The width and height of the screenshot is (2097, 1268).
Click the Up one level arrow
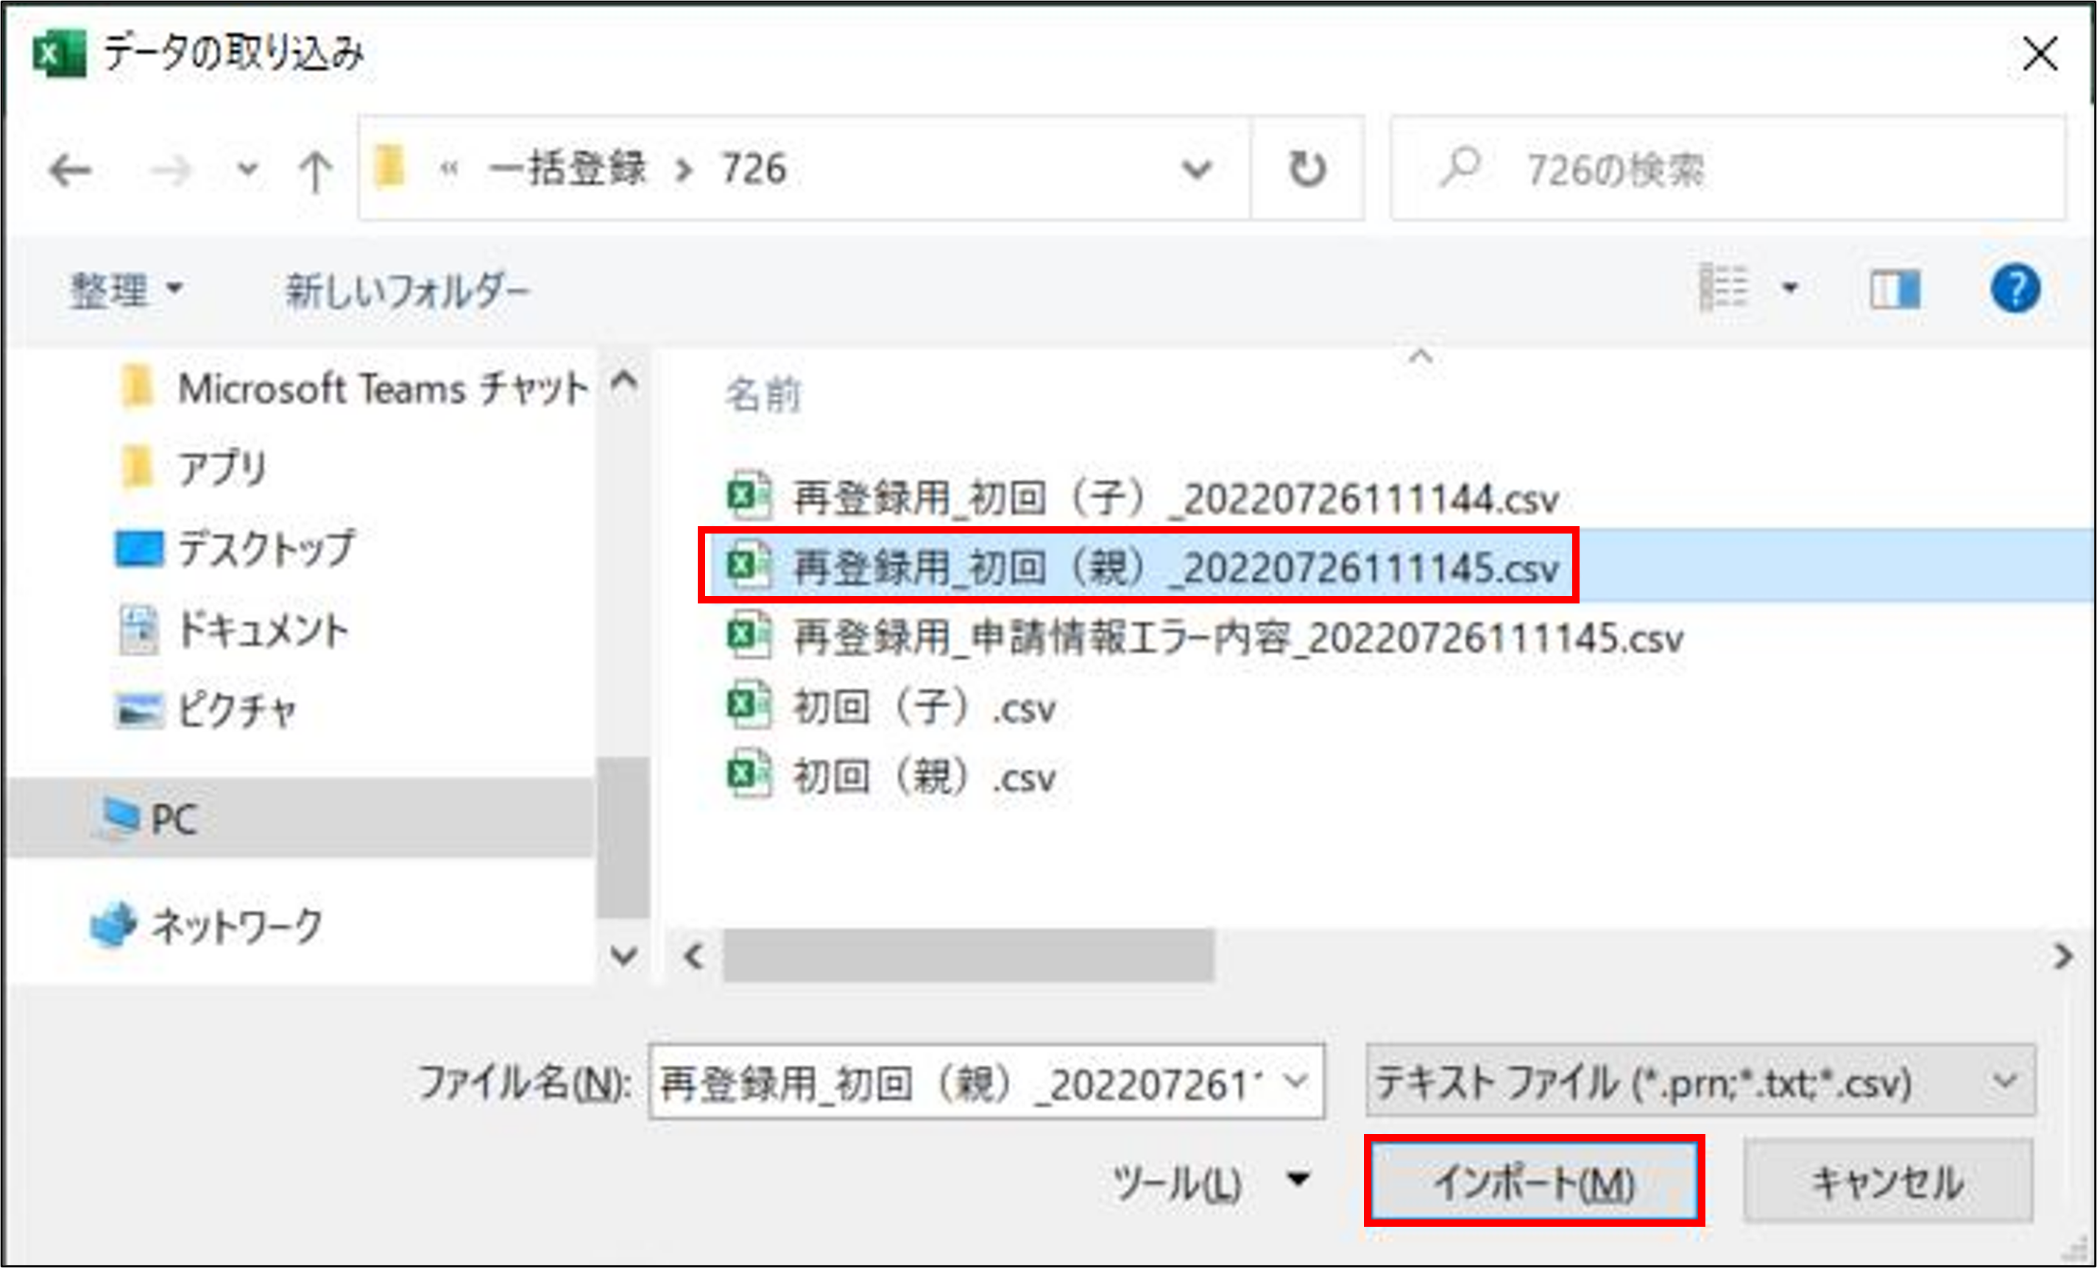[315, 170]
